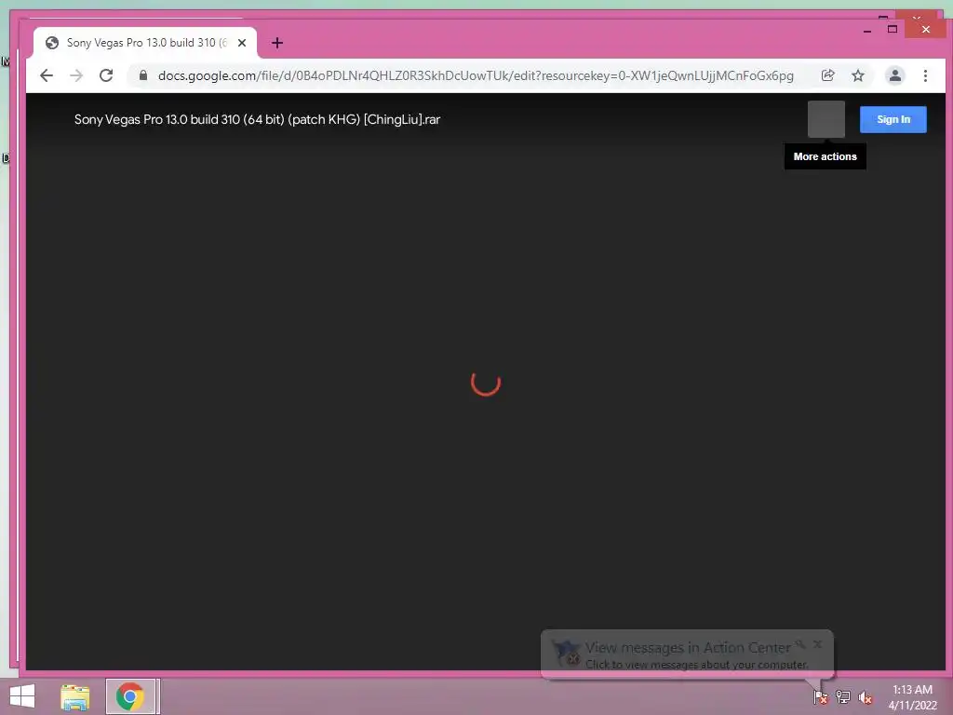The image size is (953, 715).
Task: Open the Chrome profile avatar menu
Action: click(x=894, y=75)
